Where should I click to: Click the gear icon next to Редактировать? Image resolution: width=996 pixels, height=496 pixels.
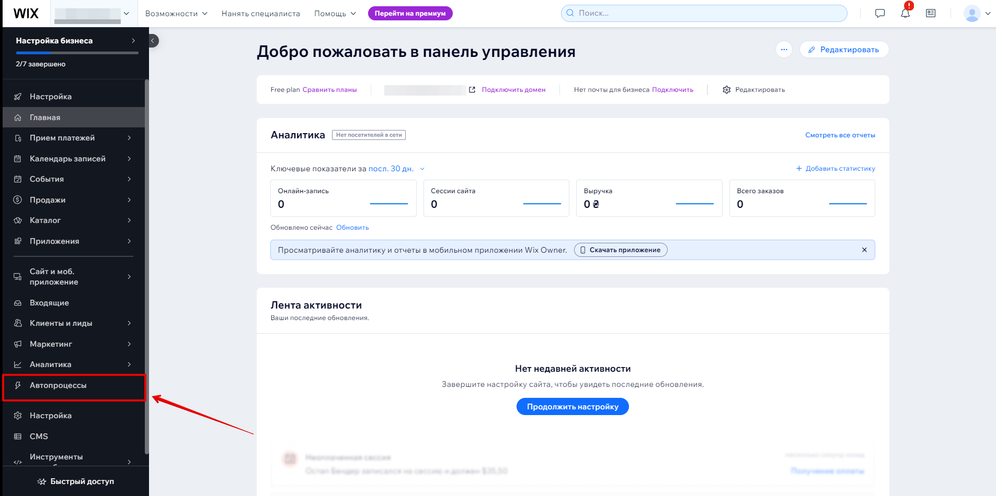pos(727,90)
